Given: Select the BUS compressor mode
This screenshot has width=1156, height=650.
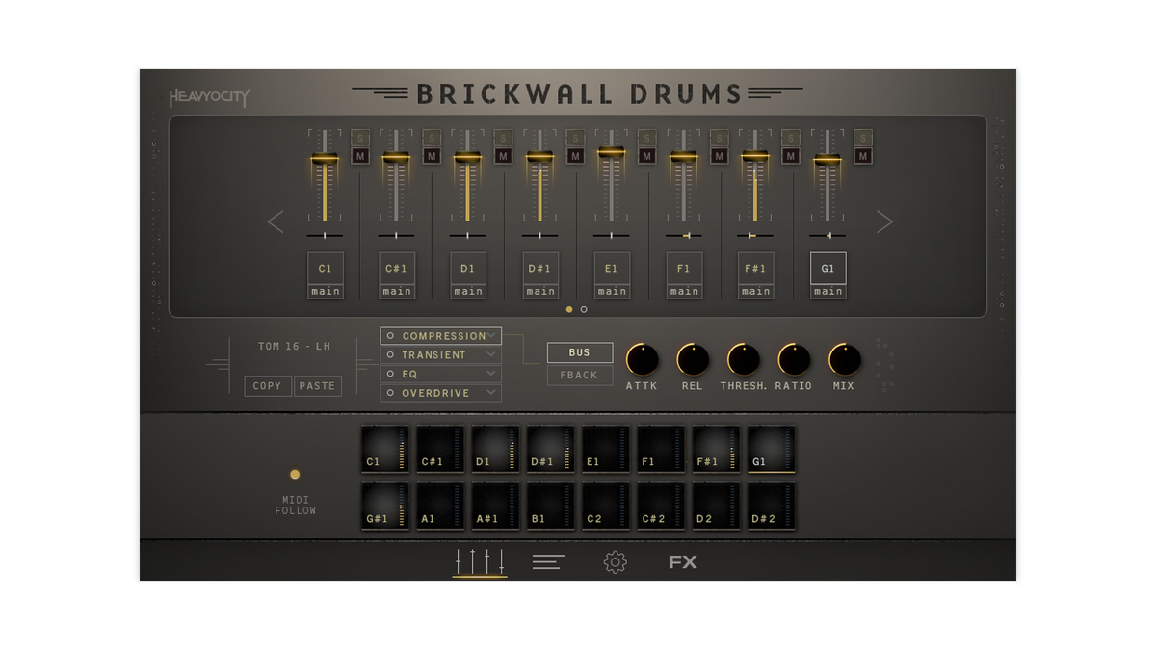Looking at the screenshot, I should (580, 352).
